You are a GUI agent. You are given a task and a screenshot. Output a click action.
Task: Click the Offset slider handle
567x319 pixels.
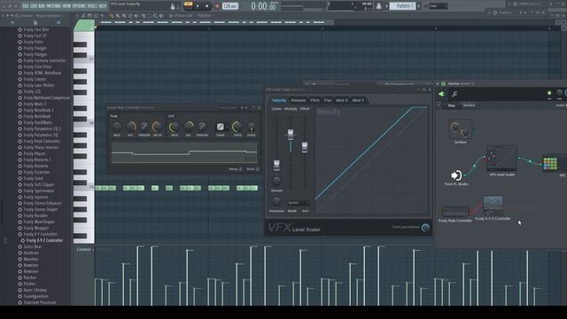(x=305, y=147)
